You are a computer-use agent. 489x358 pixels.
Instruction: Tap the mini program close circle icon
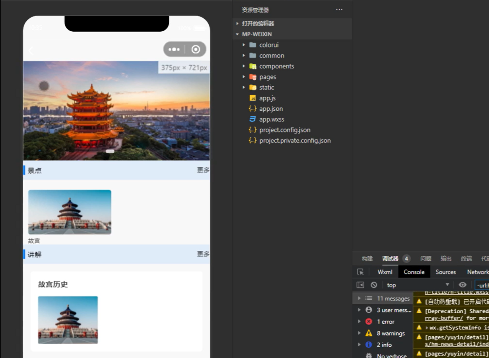click(196, 49)
